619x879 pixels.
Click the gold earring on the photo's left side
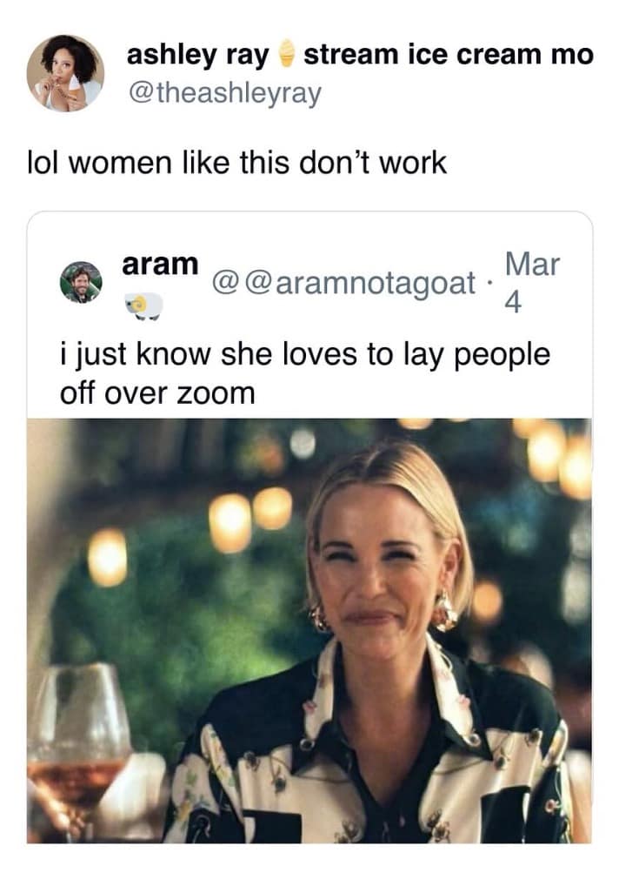click(320, 617)
